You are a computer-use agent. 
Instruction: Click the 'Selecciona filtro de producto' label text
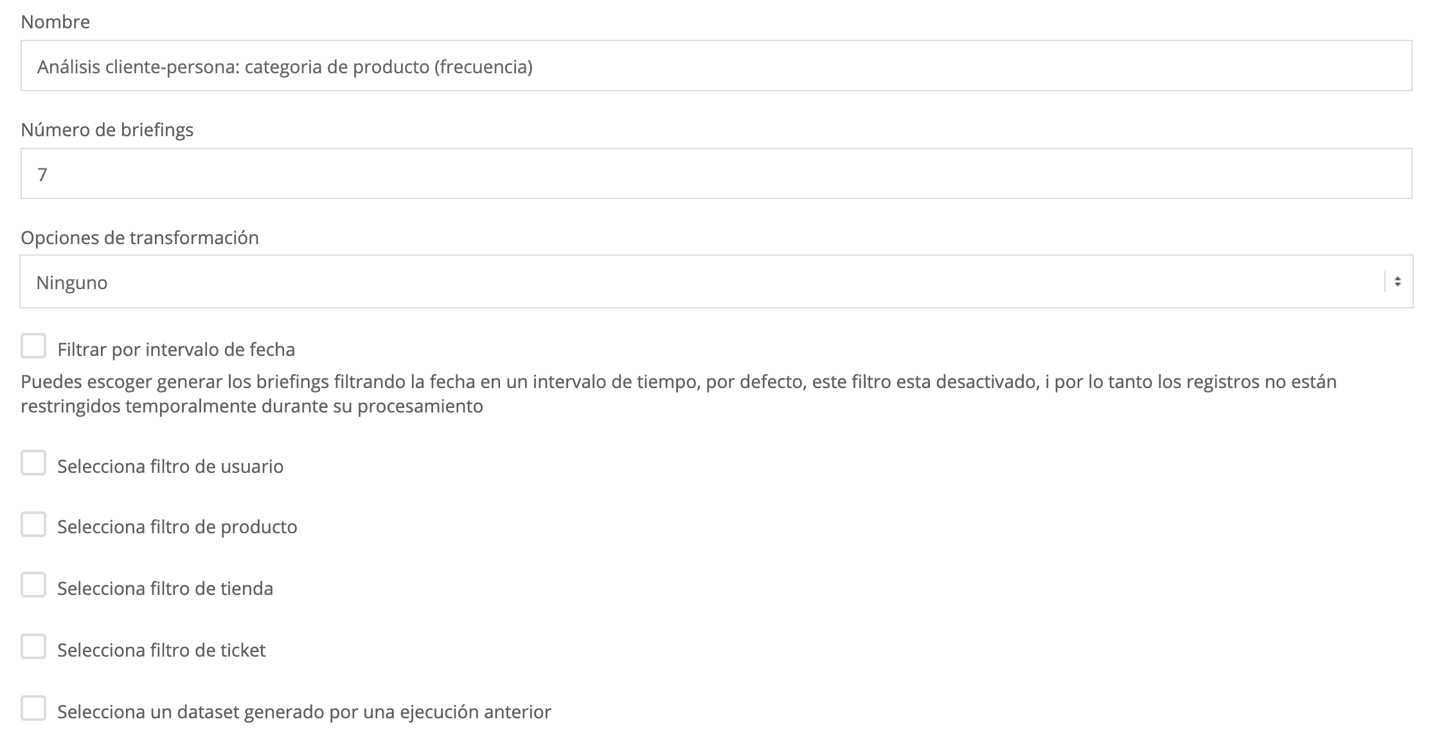coord(177,527)
